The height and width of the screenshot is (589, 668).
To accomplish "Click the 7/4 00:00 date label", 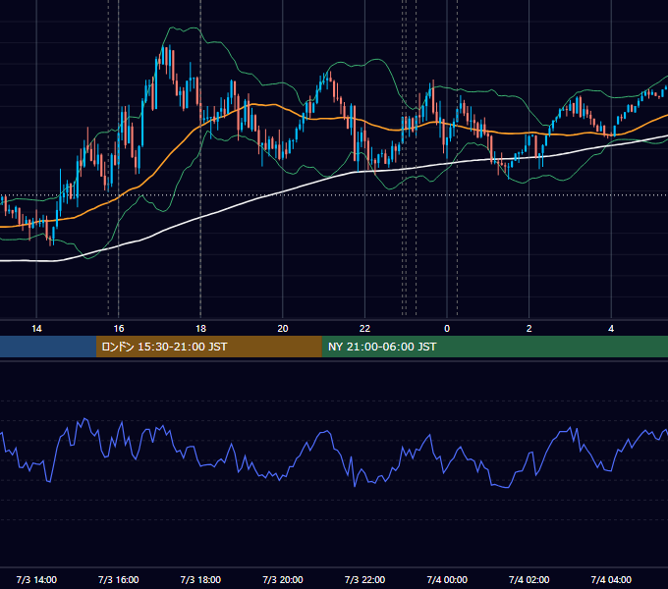I will click(447, 579).
